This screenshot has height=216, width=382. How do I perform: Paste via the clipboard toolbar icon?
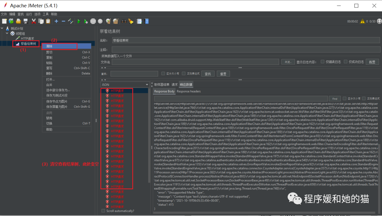click(x=48, y=22)
